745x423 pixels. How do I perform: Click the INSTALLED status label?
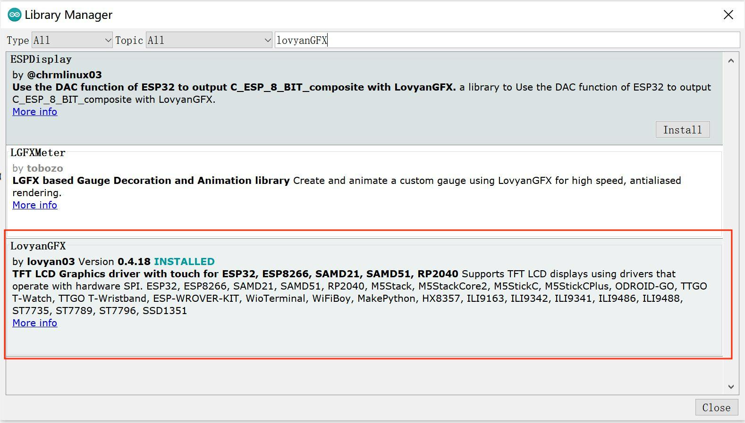[x=184, y=262]
